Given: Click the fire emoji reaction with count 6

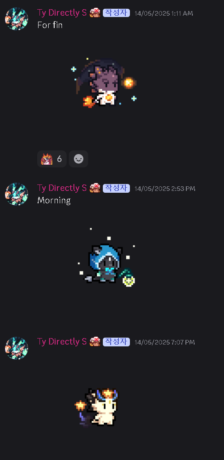Looking at the screenshot, I should coord(51,159).
